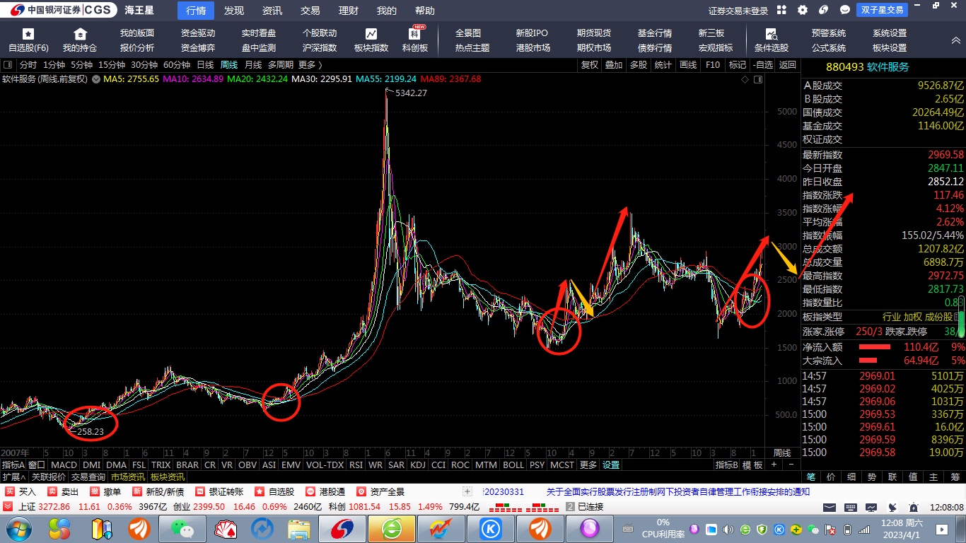Click the 买入 trade shortcut
This screenshot has height=543, width=966.
pyautogui.click(x=21, y=491)
